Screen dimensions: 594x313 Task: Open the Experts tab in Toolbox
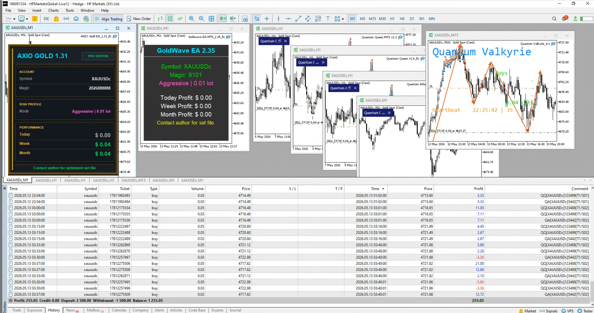pos(217,310)
